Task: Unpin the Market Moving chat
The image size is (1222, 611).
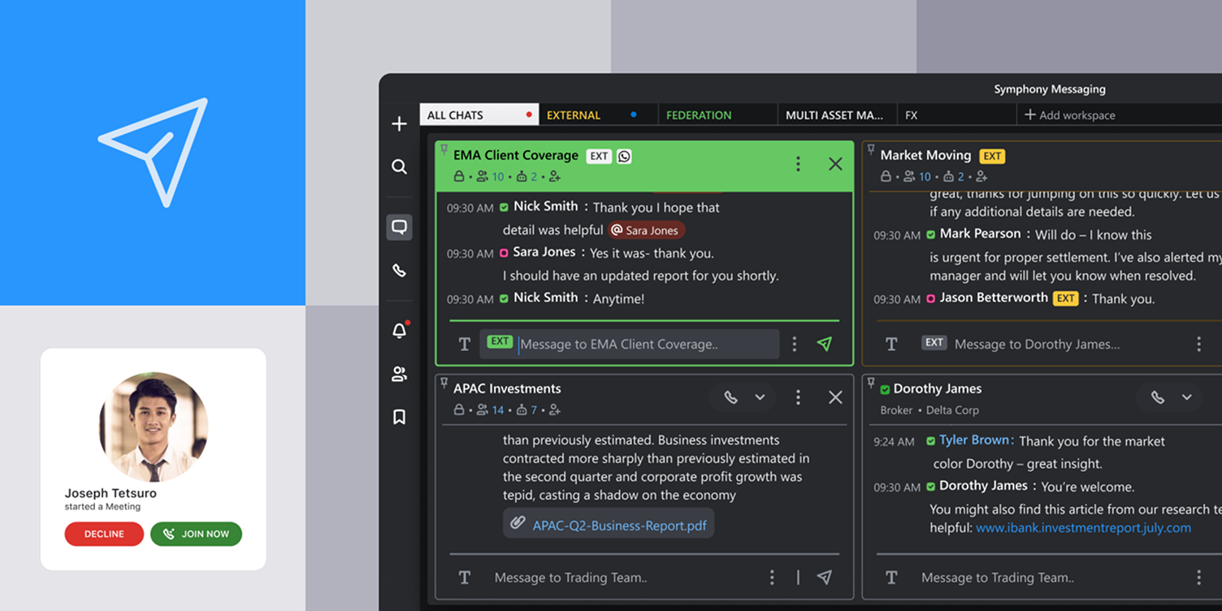Action: (x=870, y=149)
